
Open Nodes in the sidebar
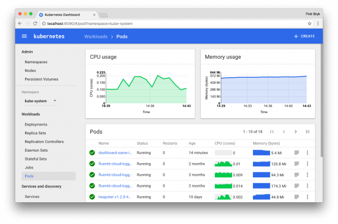31,71
